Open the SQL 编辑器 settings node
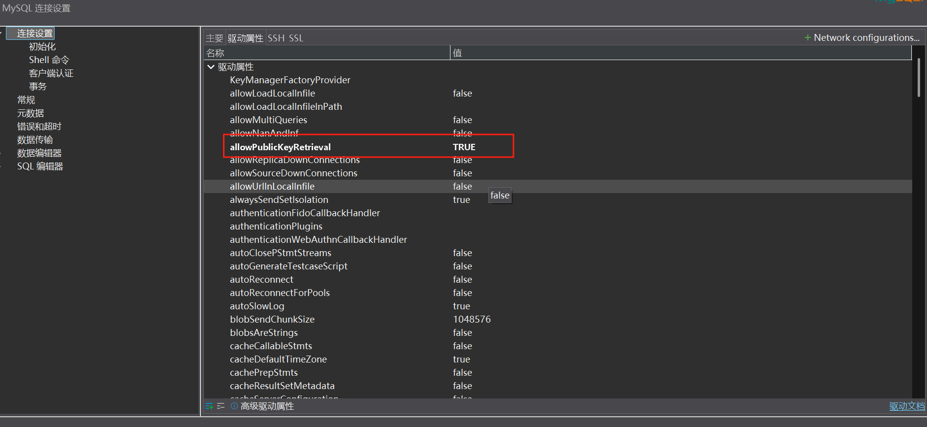This screenshot has height=427, width=927. pos(40,166)
